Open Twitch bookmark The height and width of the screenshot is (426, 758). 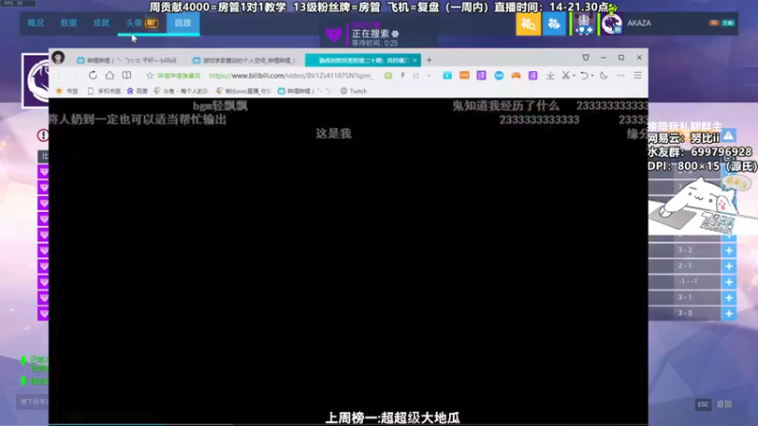(x=353, y=91)
